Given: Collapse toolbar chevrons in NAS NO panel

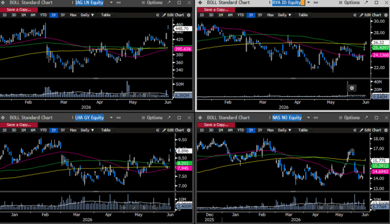Looking at the screenshot, I should [355, 130].
